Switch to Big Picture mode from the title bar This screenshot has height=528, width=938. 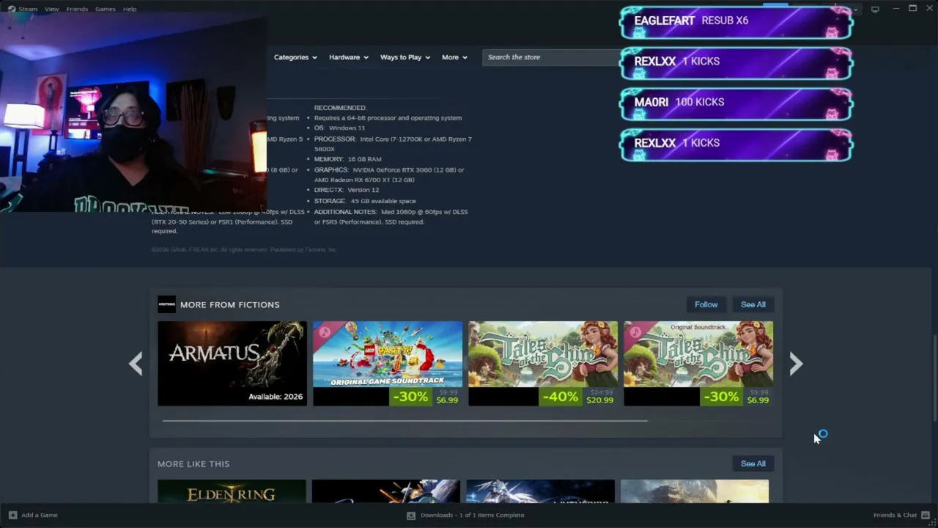click(x=875, y=9)
